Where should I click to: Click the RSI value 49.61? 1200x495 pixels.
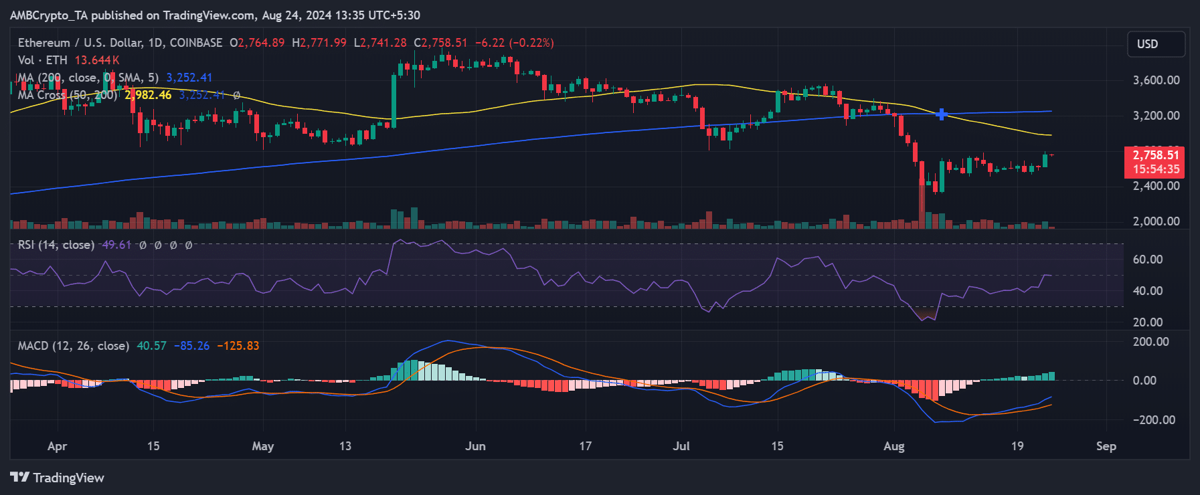(x=116, y=245)
